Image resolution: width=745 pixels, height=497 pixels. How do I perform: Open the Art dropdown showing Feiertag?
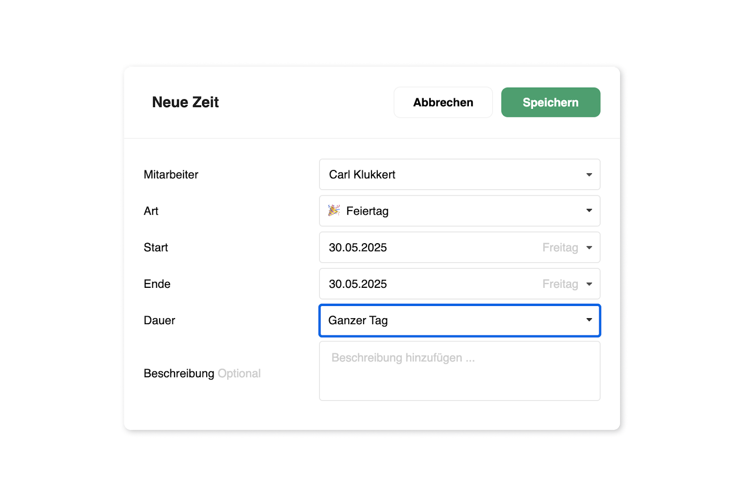coord(460,211)
